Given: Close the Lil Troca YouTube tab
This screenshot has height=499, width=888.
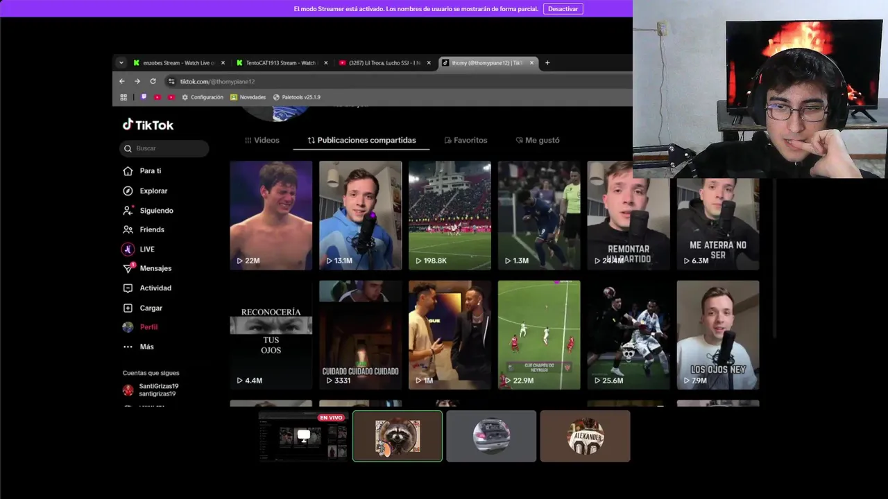Looking at the screenshot, I should (429, 63).
